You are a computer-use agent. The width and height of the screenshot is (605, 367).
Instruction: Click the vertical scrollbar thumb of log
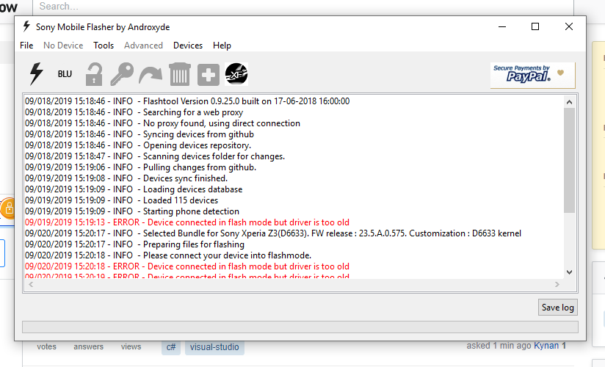(569, 160)
